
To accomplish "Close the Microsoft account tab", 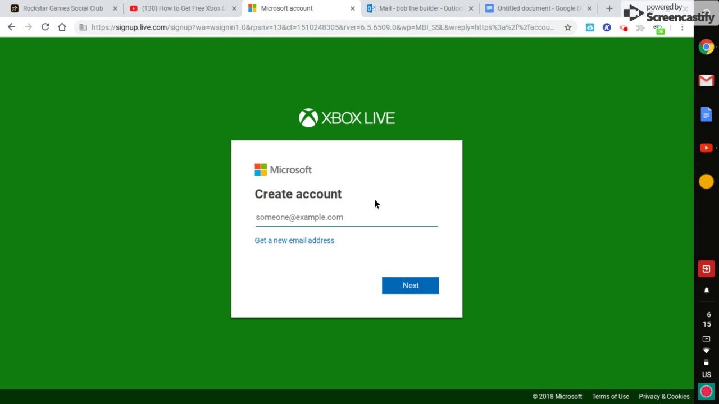I will pyautogui.click(x=353, y=8).
